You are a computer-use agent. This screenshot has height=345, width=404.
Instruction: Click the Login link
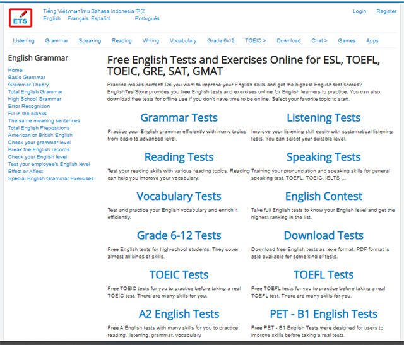(x=359, y=11)
